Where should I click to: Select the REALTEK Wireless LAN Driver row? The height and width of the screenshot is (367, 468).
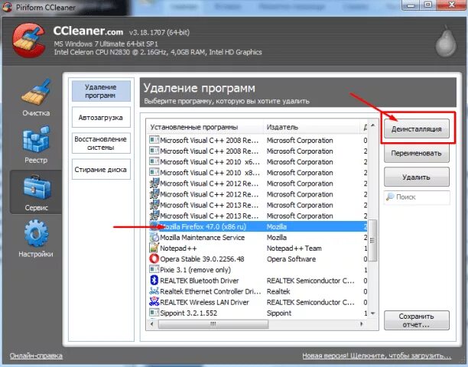[258, 302]
